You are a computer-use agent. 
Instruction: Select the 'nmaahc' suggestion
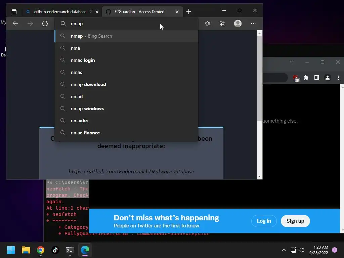pyautogui.click(x=126, y=121)
